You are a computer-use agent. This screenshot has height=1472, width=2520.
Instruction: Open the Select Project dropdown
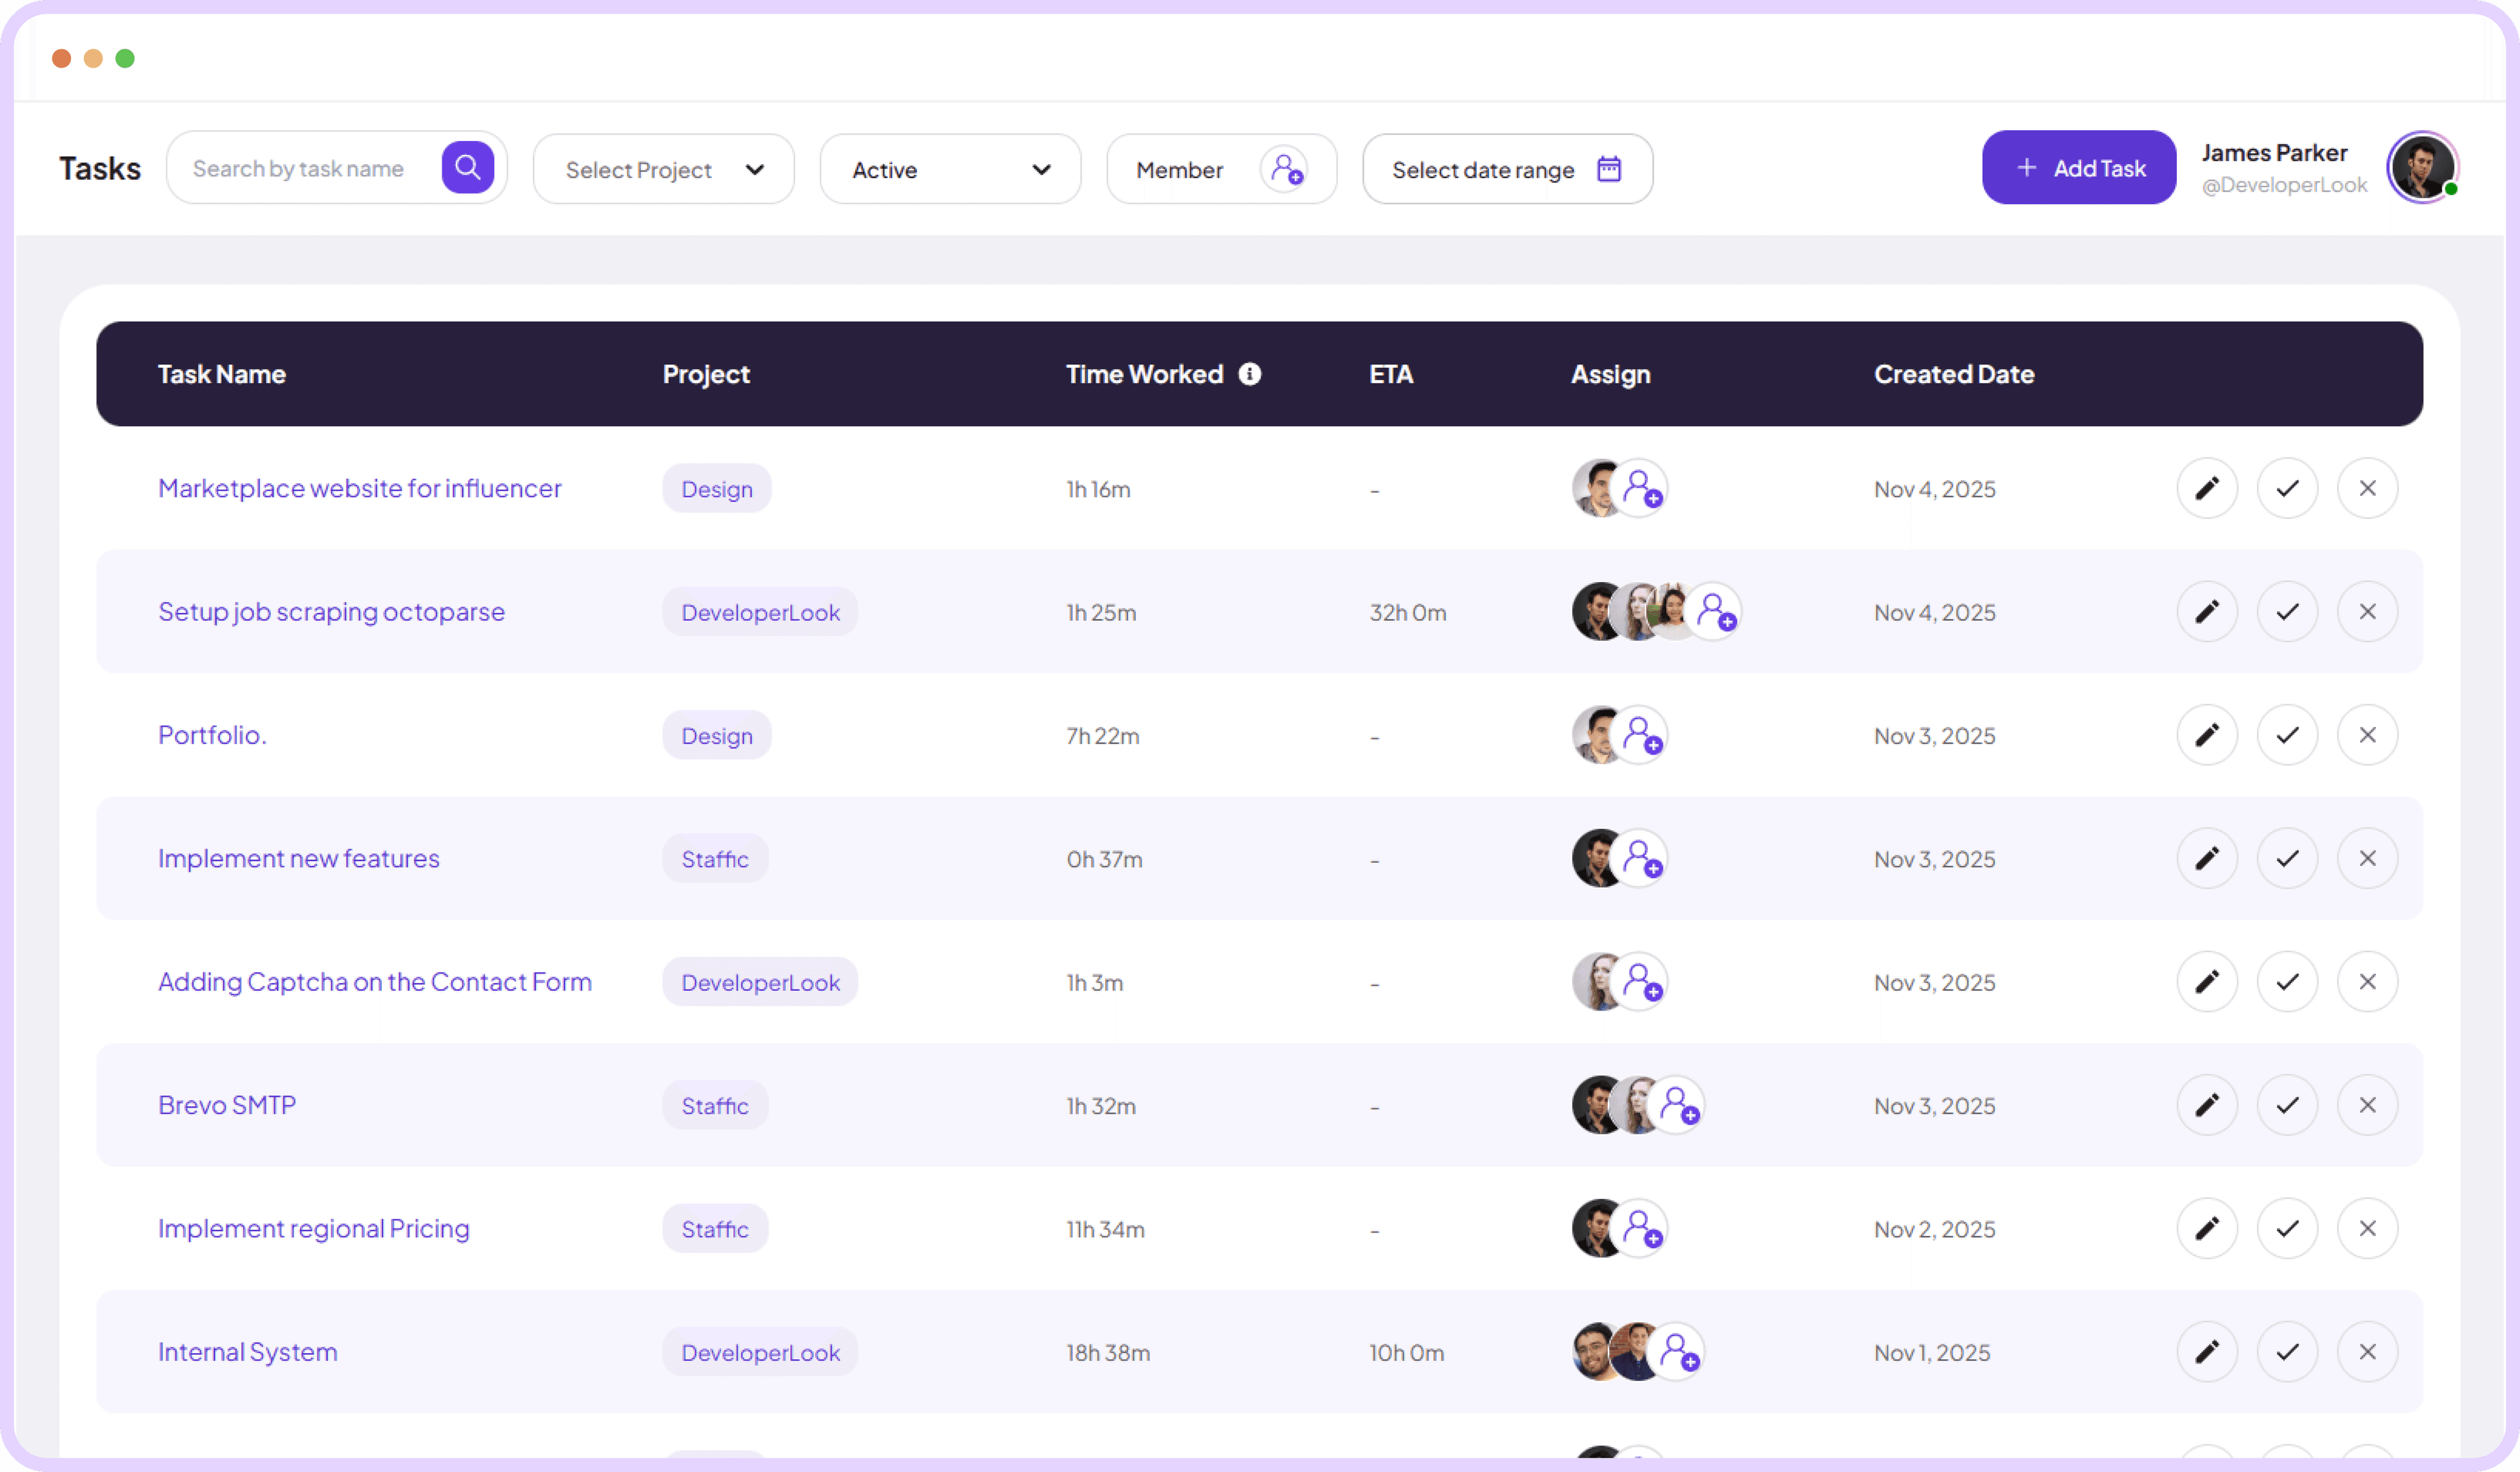[663, 169]
